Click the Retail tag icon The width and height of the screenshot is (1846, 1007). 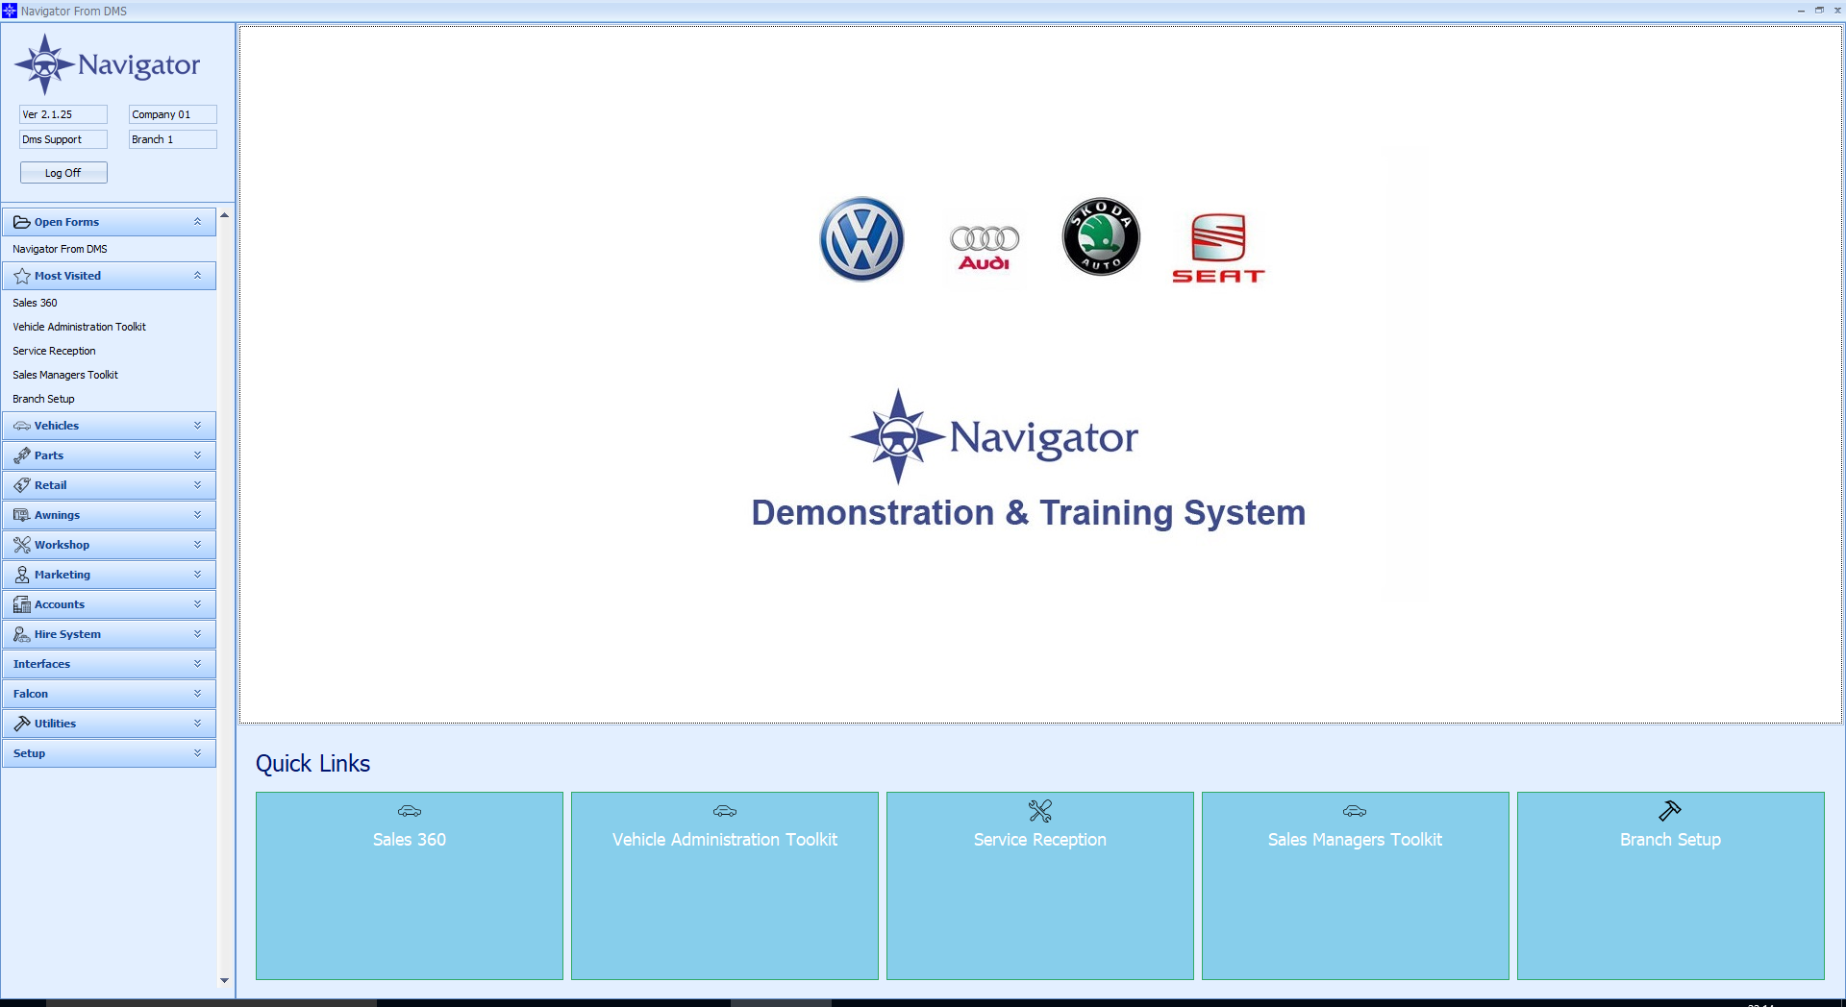coord(21,485)
